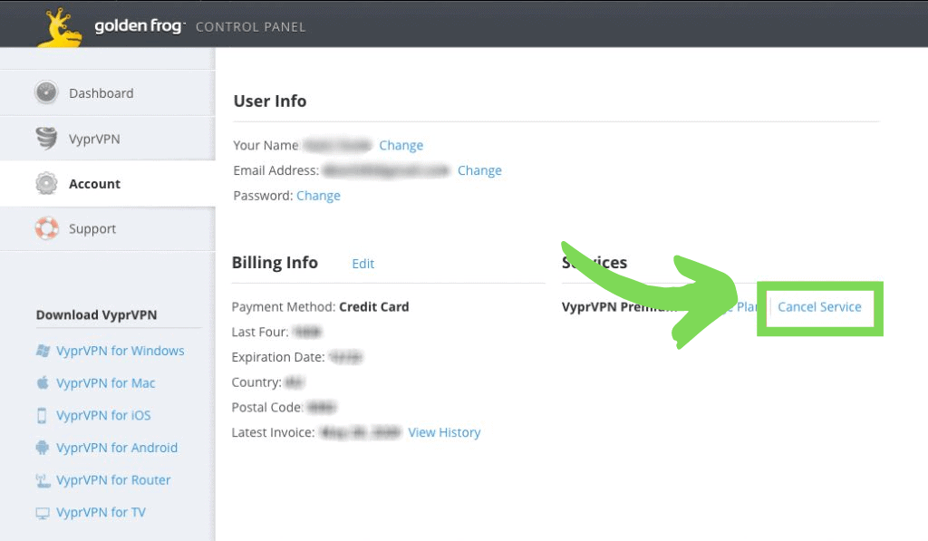Click the router icon
The image size is (928, 541).
pyautogui.click(x=43, y=480)
